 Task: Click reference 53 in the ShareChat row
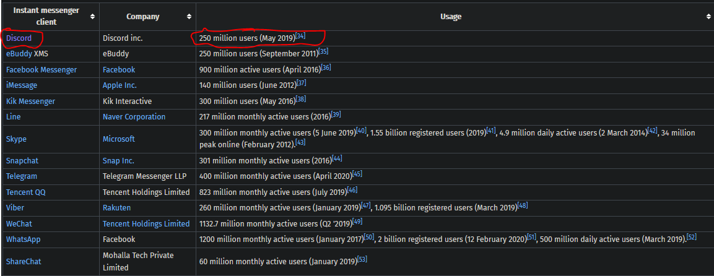point(362,259)
